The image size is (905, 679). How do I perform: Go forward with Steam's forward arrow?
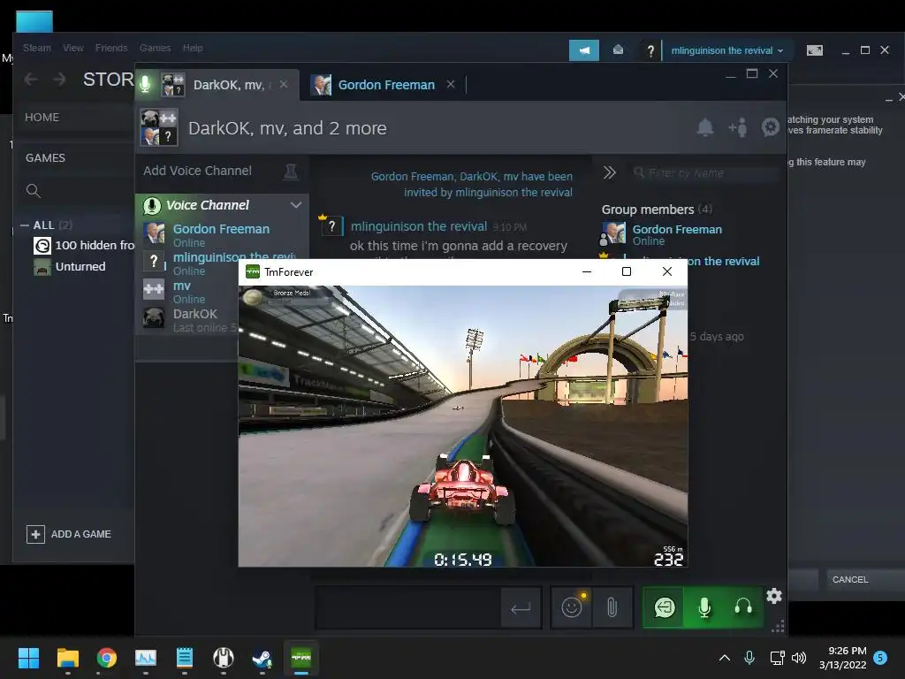point(59,79)
